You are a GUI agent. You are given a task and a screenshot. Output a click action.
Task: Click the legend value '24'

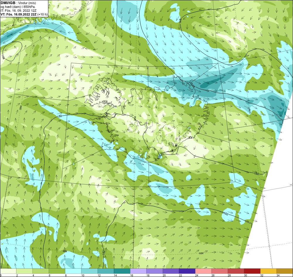(197, 275)
